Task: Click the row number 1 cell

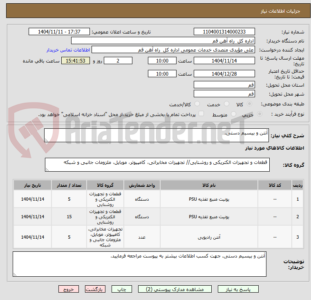Action: pyautogui.click(x=298, y=199)
